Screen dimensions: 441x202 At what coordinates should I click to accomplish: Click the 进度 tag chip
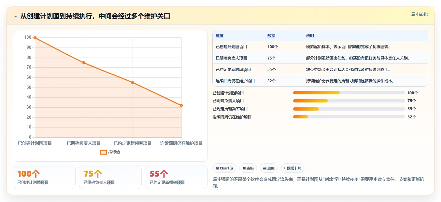[269, 168]
